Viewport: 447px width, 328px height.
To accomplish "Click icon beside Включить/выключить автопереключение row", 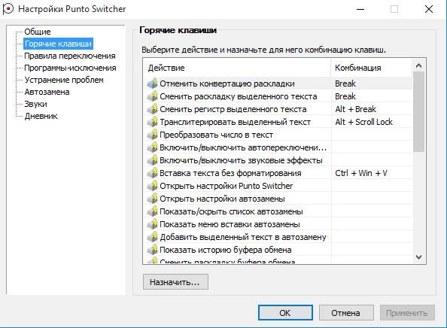I will coord(153,147).
